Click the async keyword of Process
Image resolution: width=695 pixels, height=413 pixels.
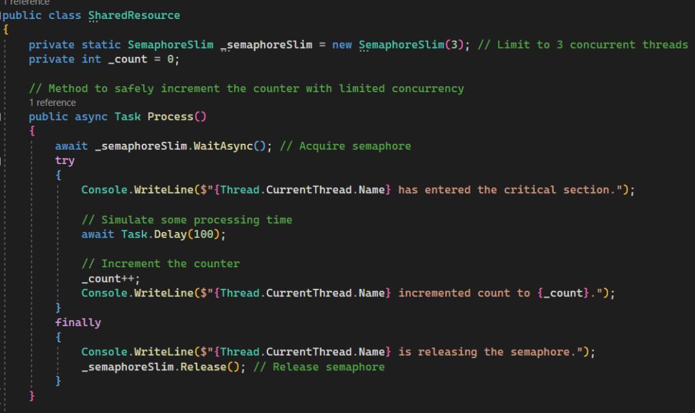pyautogui.click(x=91, y=117)
